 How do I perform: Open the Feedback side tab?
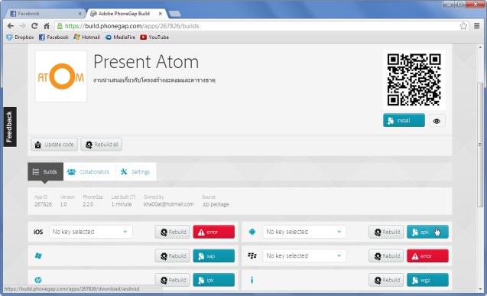point(10,127)
